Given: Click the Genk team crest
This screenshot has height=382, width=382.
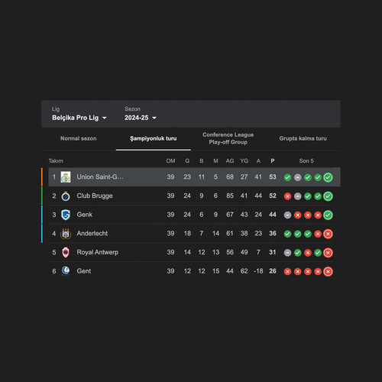Looking at the screenshot, I should (66, 215).
